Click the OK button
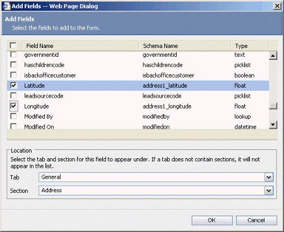This screenshot has height=232, width=284. [x=212, y=220]
